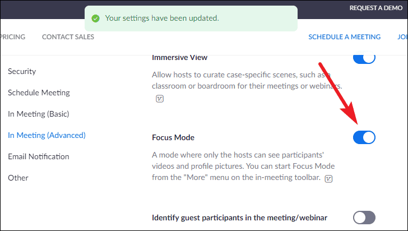Open Schedule Meeting settings section
This screenshot has height=231, width=408.
point(39,93)
